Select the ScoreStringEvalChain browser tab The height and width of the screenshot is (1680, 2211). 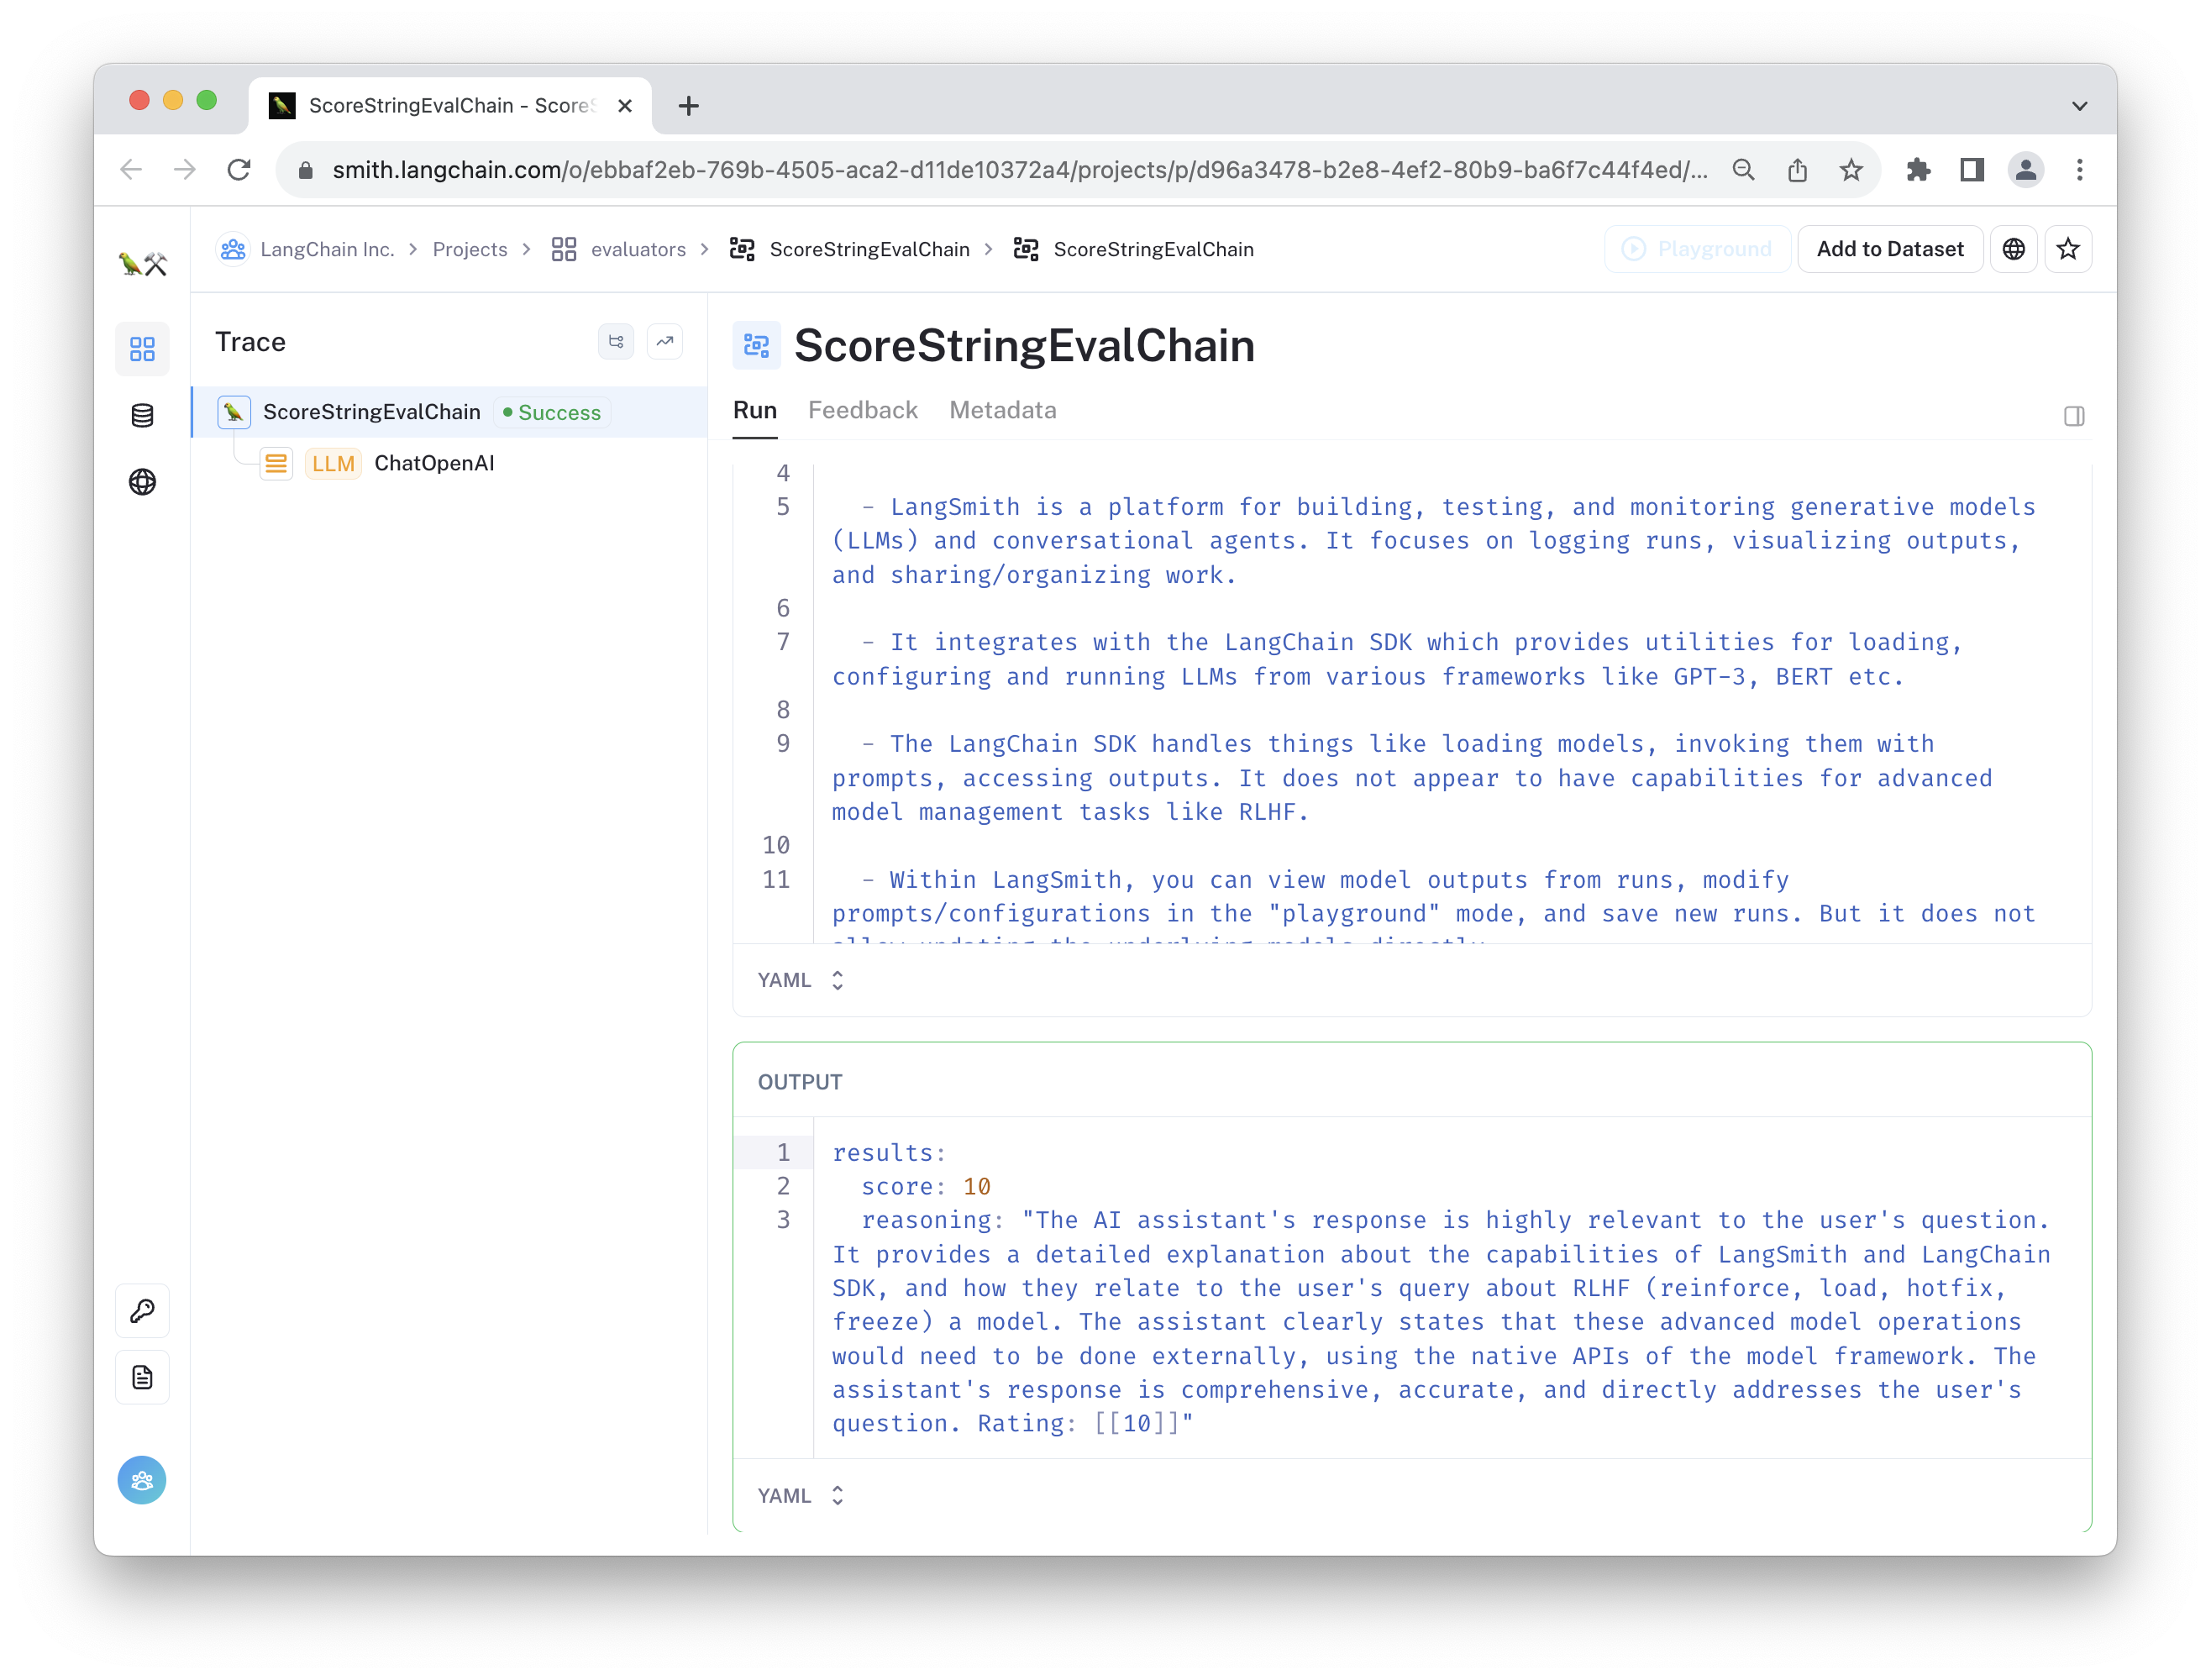(x=450, y=106)
